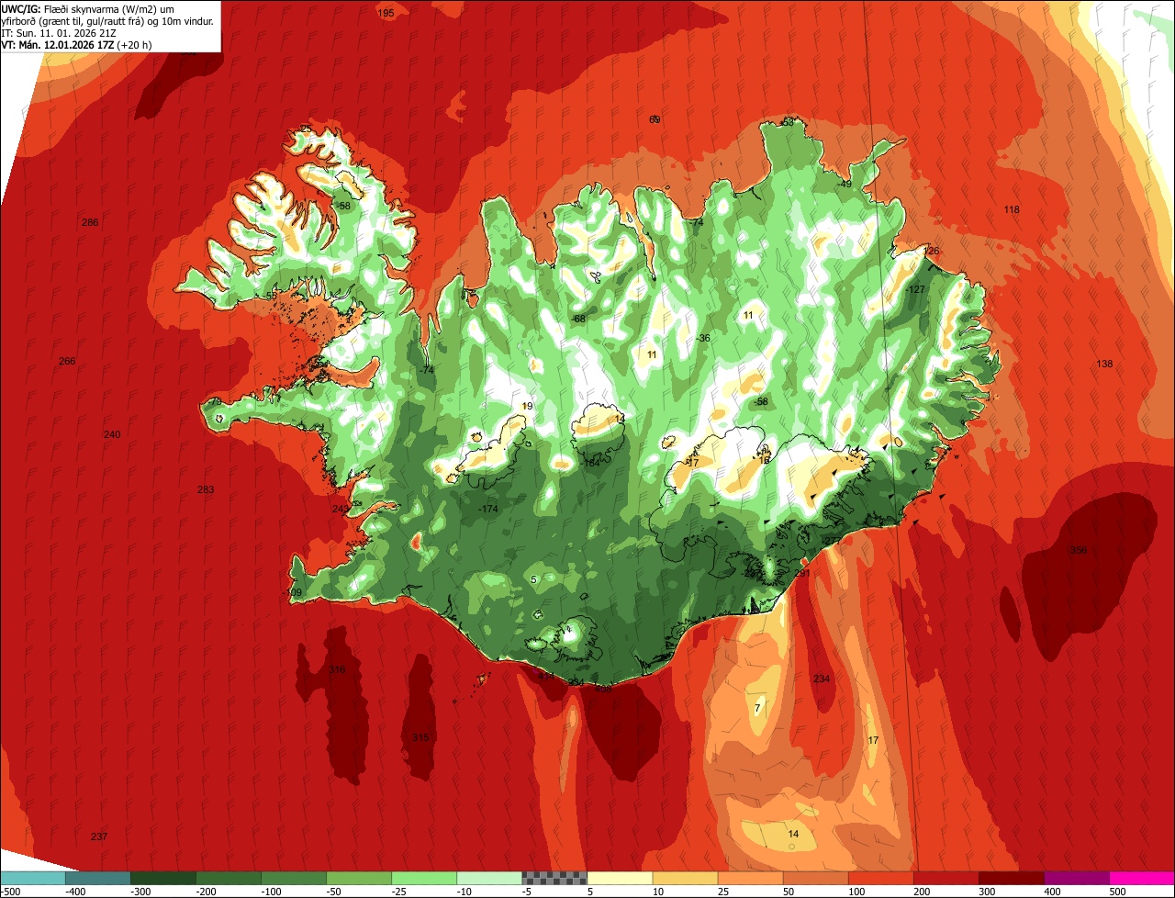The width and height of the screenshot is (1175, 898).
Task: Click the map value -127
Action: pyautogui.click(x=914, y=289)
